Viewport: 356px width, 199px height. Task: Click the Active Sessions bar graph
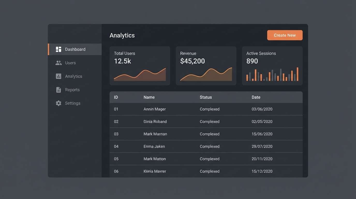(272, 74)
